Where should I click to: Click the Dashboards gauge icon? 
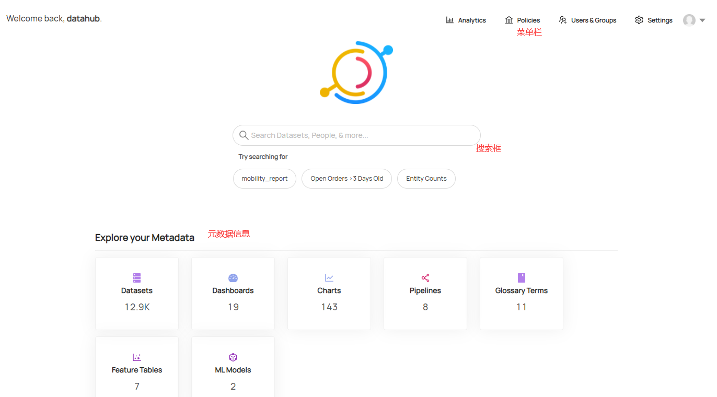(x=233, y=278)
